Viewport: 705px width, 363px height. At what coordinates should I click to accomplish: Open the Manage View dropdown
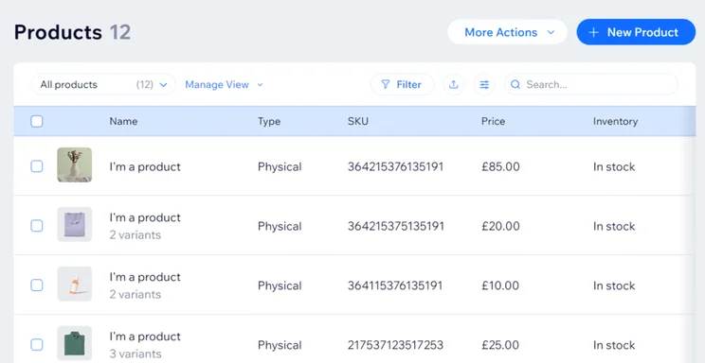coord(224,84)
